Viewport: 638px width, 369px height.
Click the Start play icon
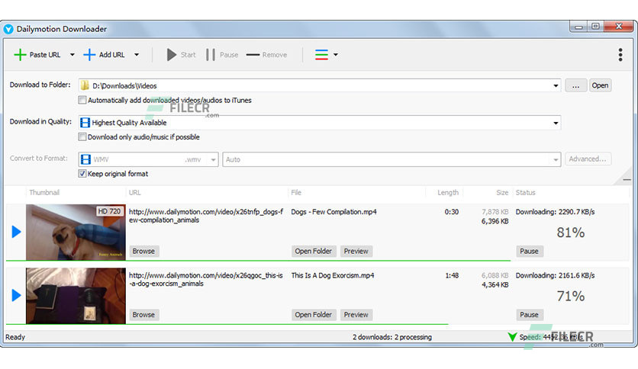pyautogui.click(x=171, y=54)
